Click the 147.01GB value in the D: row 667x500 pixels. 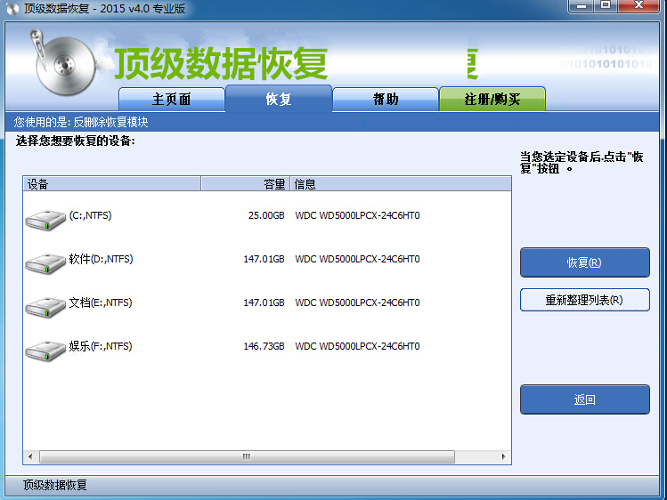(264, 259)
